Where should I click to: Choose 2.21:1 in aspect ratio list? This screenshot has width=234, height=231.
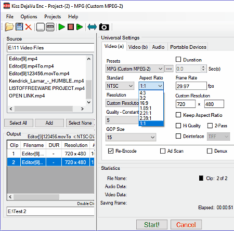[x=151, y=113]
